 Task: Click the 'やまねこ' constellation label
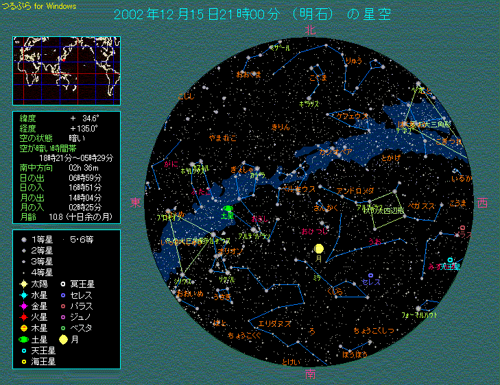tap(223, 138)
